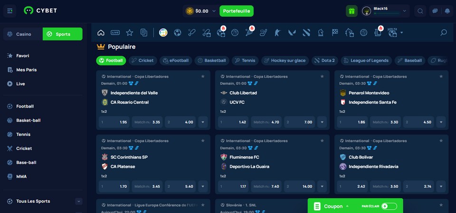Favorite the Club Bolivar match star
Viewport: 456px width, 213px height.
pos(441,141)
